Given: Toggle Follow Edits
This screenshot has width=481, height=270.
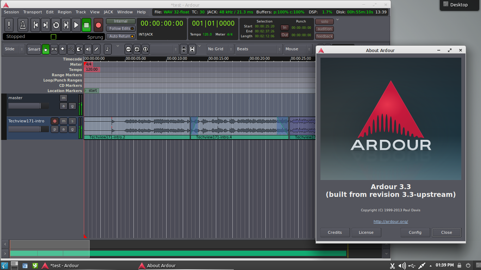Looking at the screenshot, I should tap(121, 29).
